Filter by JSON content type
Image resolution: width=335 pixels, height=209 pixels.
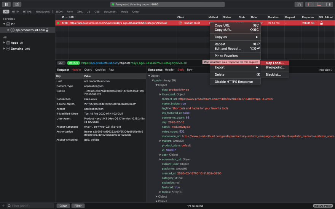[x=59, y=11]
